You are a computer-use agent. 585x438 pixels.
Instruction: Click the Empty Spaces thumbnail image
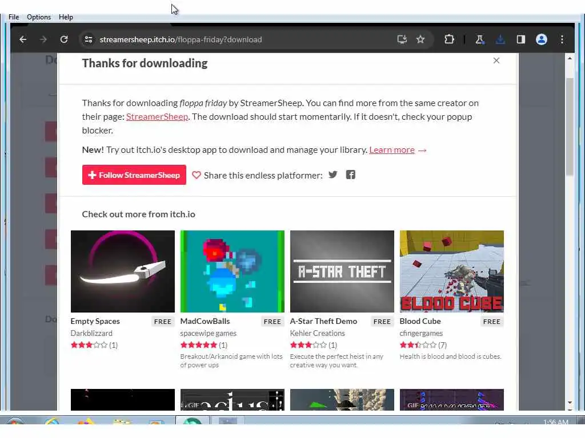click(x=123, y=271)
